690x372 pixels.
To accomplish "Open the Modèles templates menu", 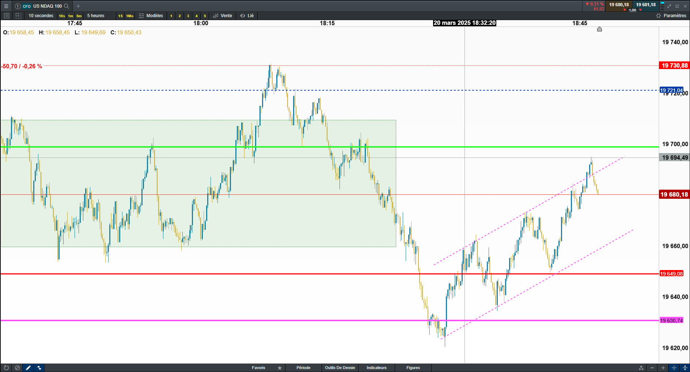I will pos(151,16).
